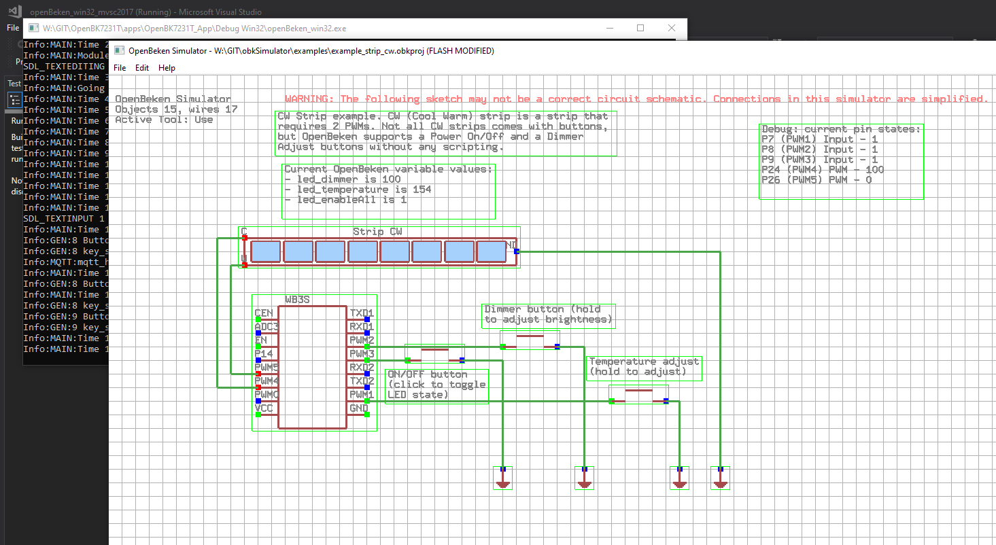Click 'SDL_TEXTEDITING' line in console window
Viewport: 996px width, 545px height.
coord(64,66)
